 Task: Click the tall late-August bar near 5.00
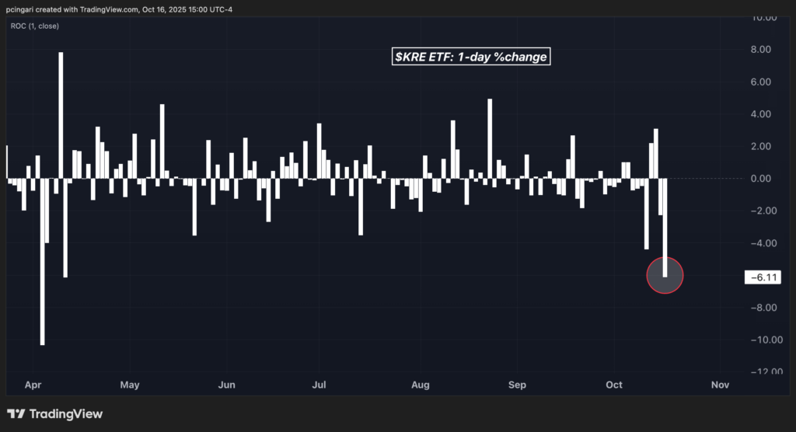[x=490, y=140]
